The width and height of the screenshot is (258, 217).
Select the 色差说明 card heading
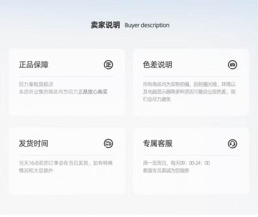point(158,65)
